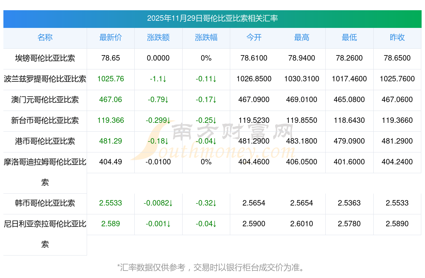Click the high value 469.0100
The height and width of the screenshot is (278, 425).
coord(302,100)
